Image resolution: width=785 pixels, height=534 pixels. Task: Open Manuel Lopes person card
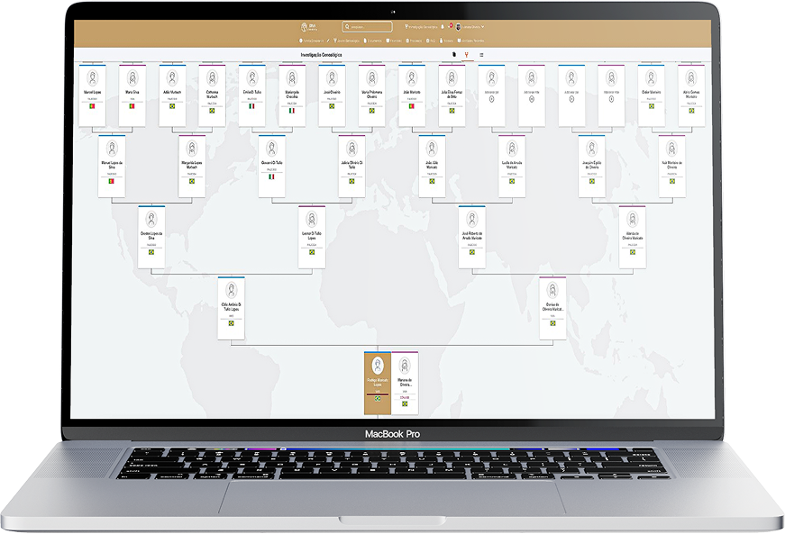pos(93,95)
